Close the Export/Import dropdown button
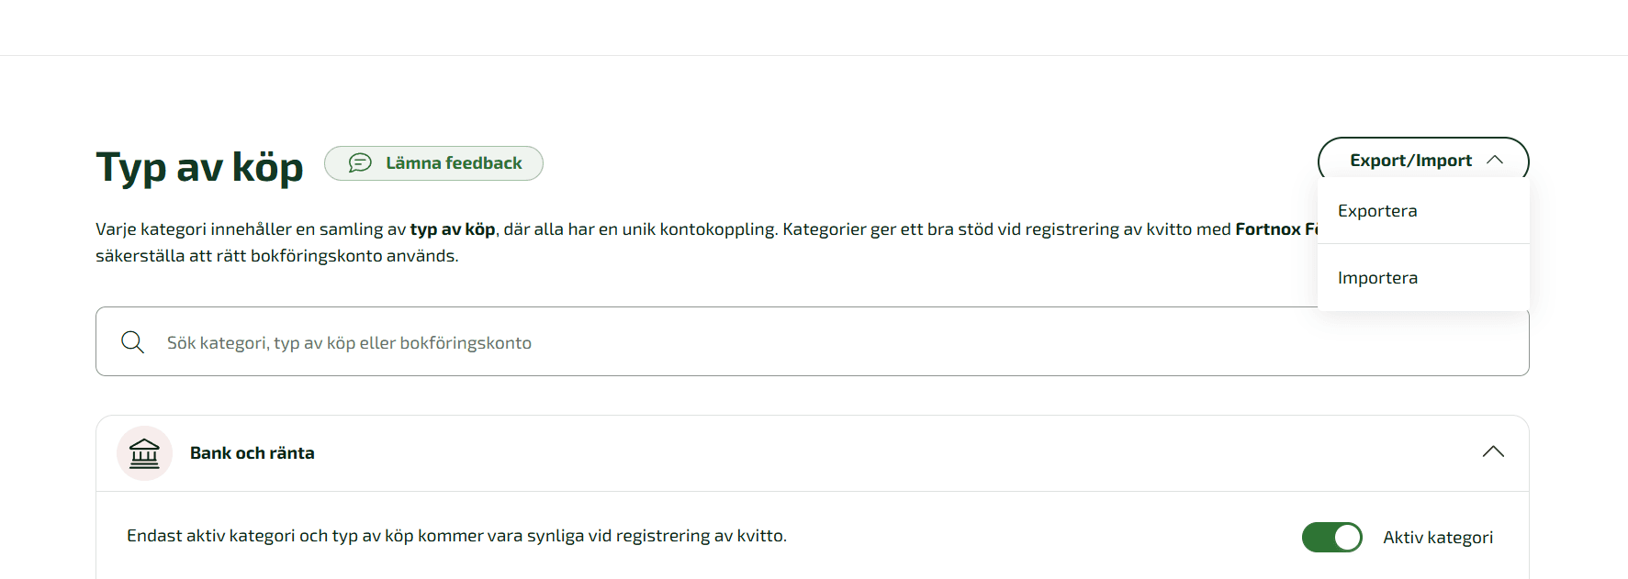Viewport: 1628px width, 579px height. 1423,160
